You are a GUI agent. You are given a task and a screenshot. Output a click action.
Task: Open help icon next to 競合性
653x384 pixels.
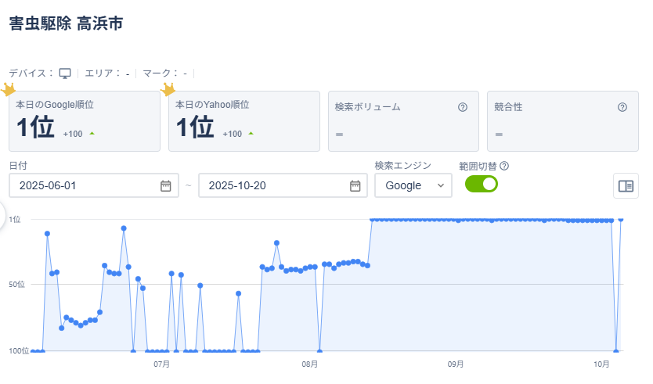(x=622, y=107)
